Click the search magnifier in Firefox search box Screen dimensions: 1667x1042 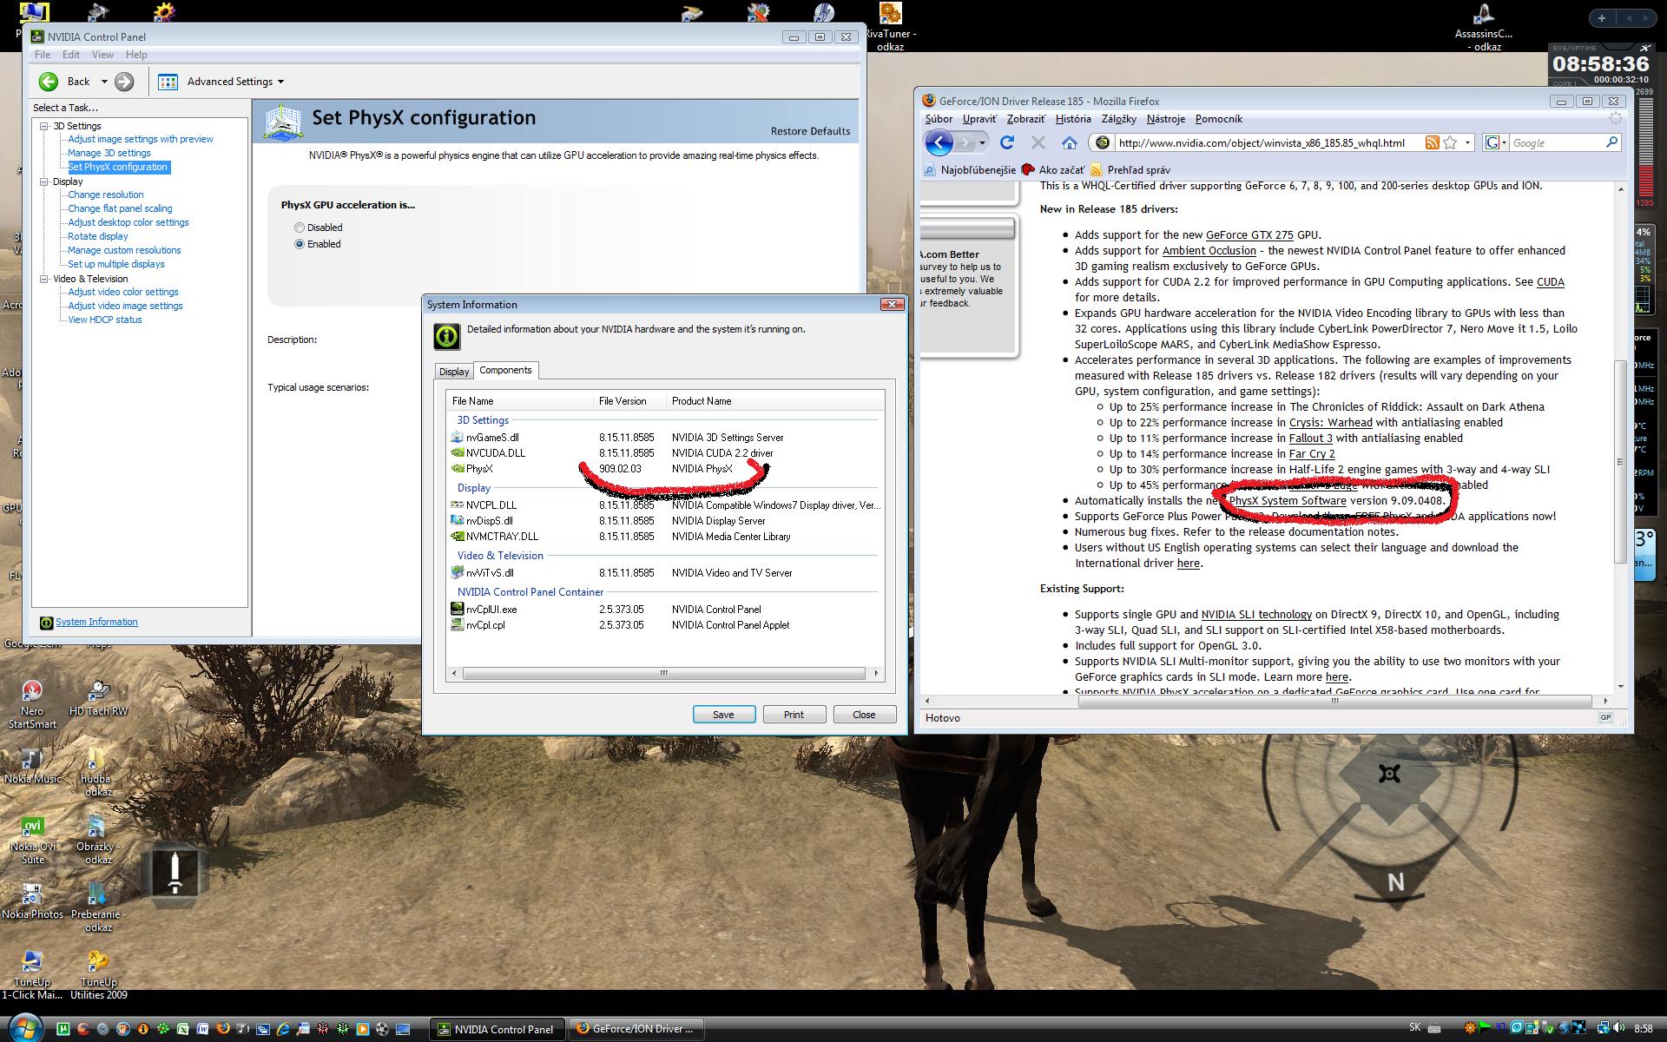pyautogui.click(x=1611, y=142)
